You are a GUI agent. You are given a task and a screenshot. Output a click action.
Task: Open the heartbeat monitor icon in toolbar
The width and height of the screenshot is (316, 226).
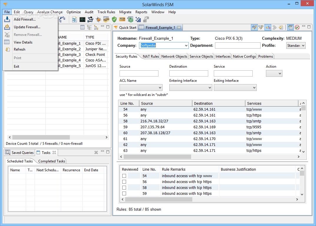point(82,19)
